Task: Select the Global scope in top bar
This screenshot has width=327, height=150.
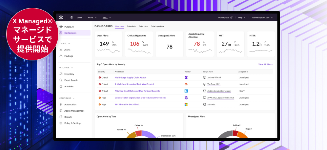Action: pos(79,17)
